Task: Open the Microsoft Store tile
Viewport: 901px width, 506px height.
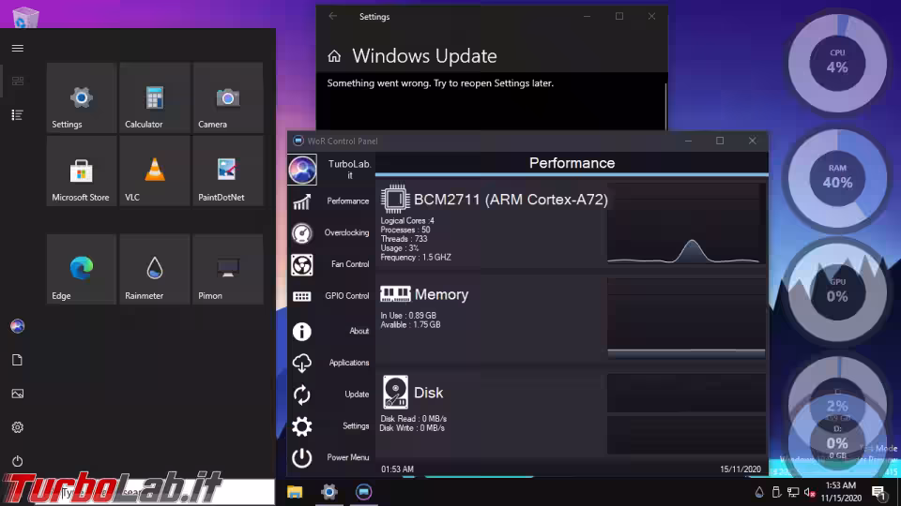Action: pyautogui.click(x=82, y=171)
